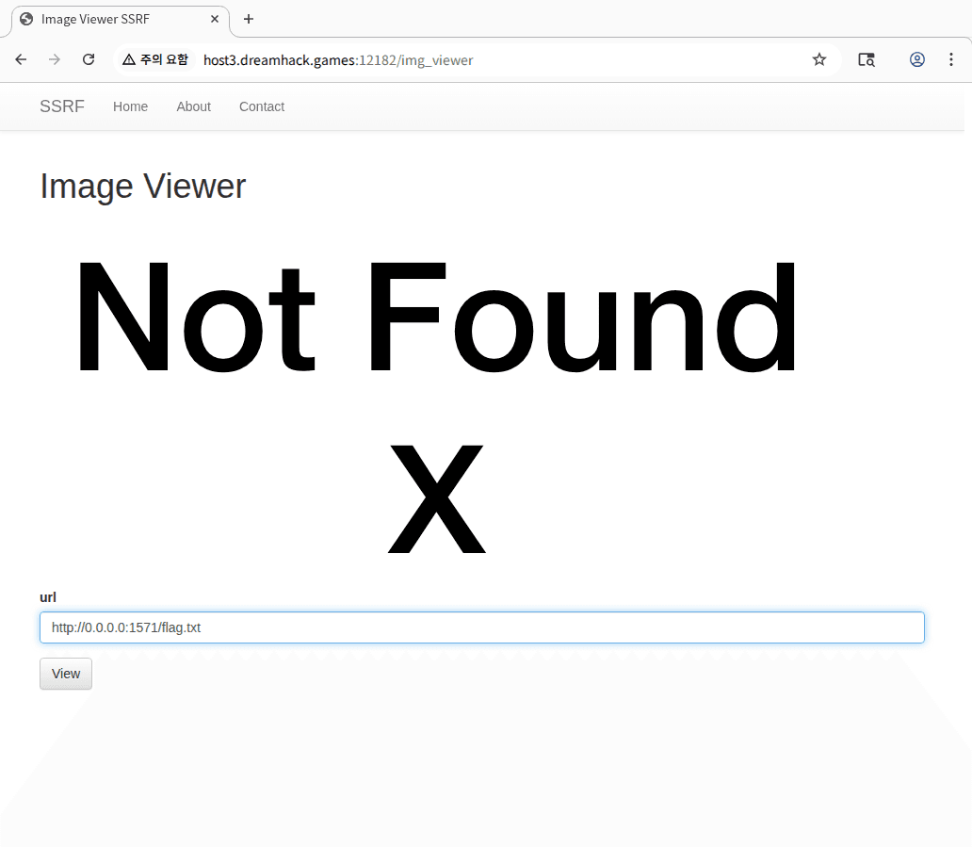
Task: Reload the page with refresh icon
Action: click(x=89, y=59)
